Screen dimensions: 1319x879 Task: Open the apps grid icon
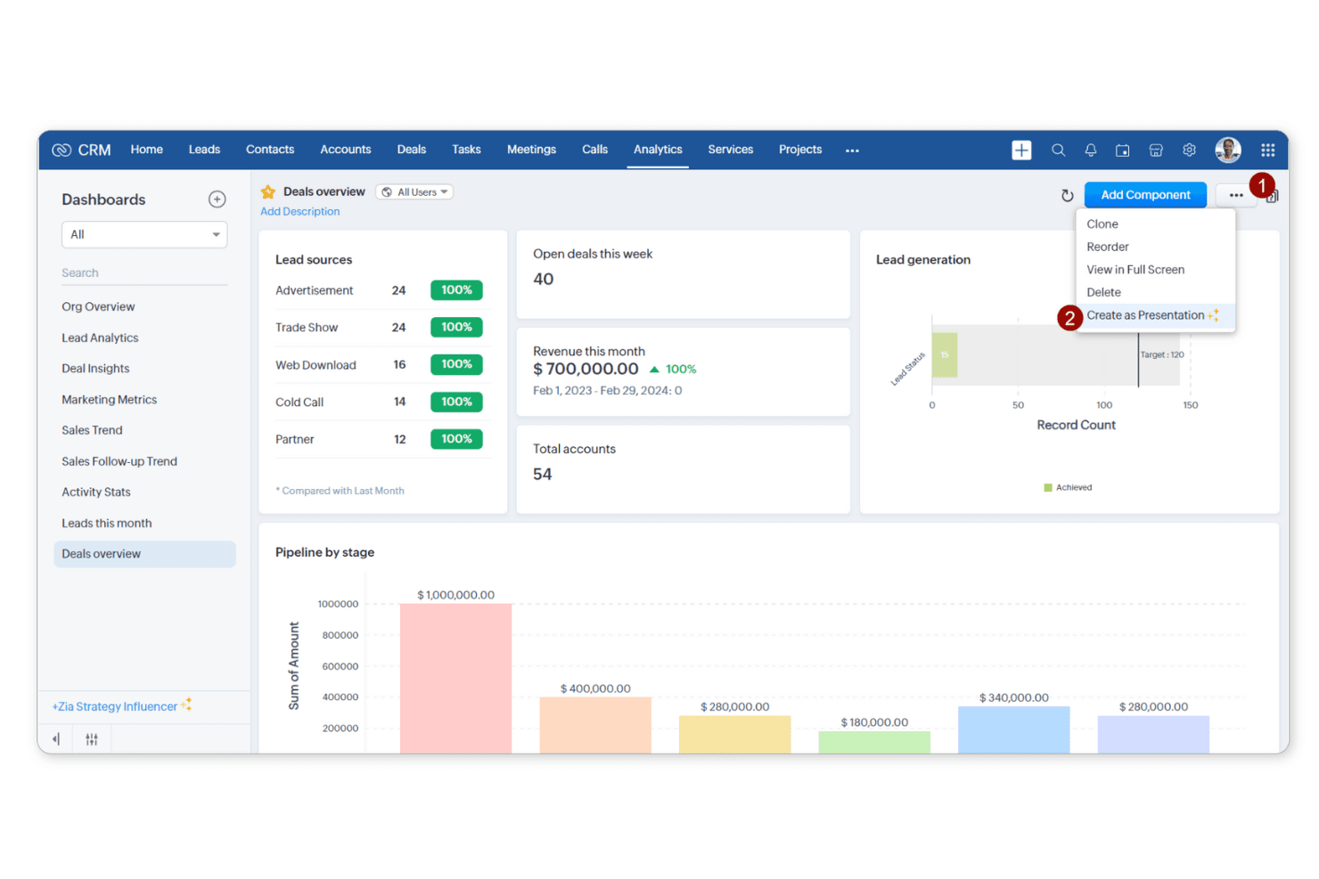1267,150
